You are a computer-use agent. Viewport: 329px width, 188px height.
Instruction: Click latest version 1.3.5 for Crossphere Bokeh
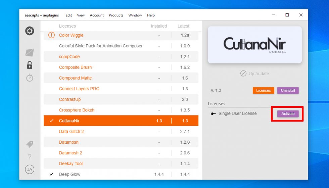[x=185, y=110]
